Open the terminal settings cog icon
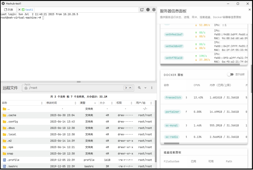The image size is (253, 170). click(x=154, y=10)
